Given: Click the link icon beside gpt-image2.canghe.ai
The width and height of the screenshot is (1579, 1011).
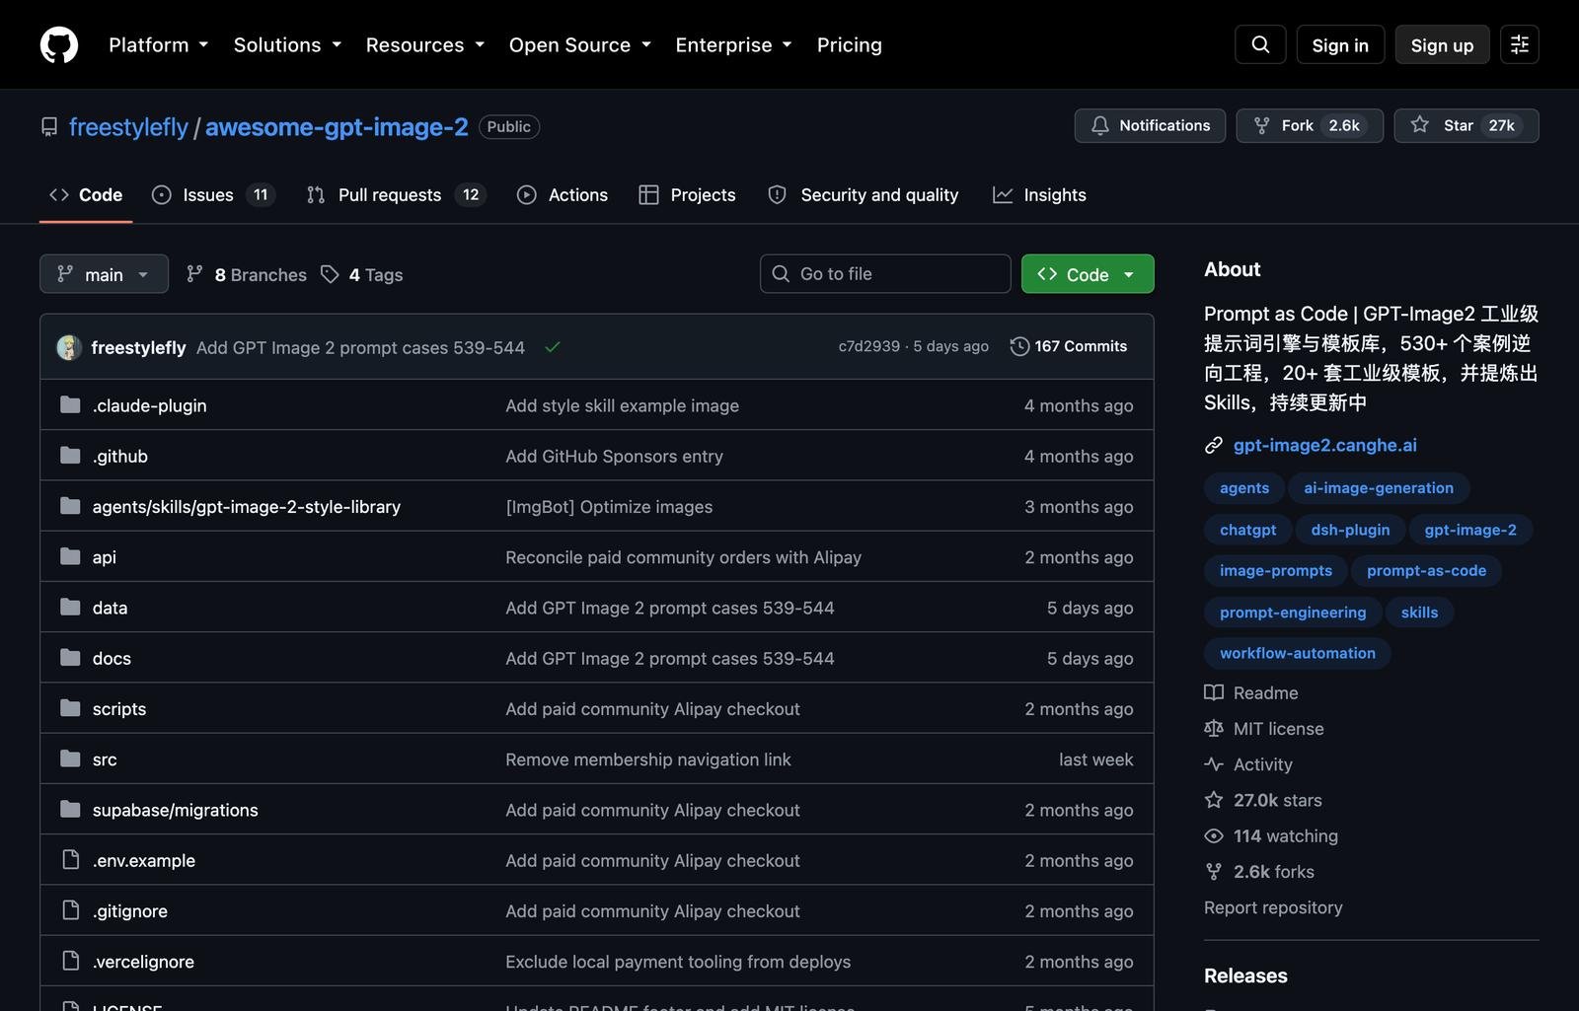Looking at the screenshot, I should click(1214, 446).
